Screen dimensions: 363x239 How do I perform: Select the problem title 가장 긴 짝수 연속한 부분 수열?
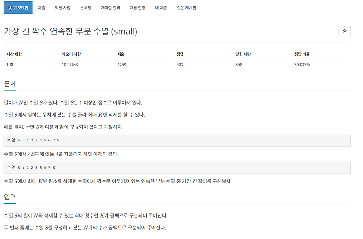(56, 31)
